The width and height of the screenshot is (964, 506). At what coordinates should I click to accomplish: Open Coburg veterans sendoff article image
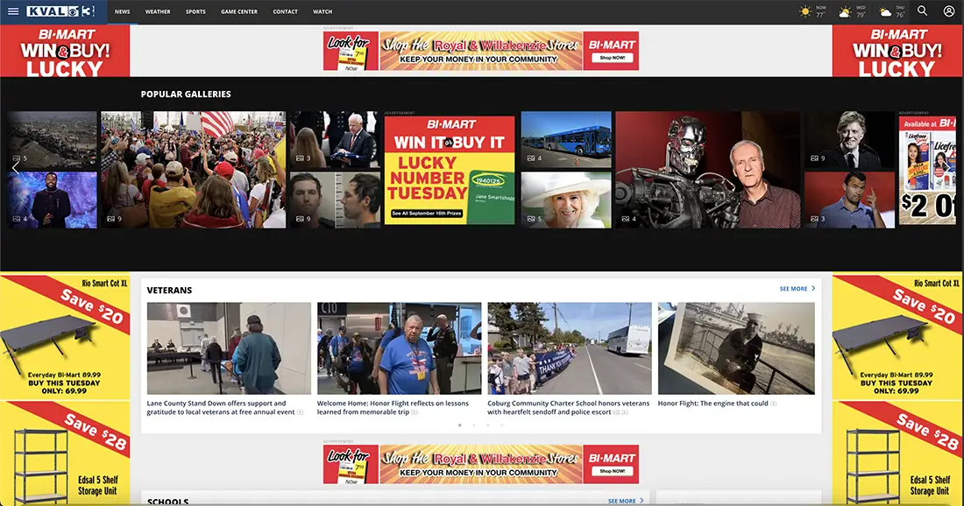point(570,348)
